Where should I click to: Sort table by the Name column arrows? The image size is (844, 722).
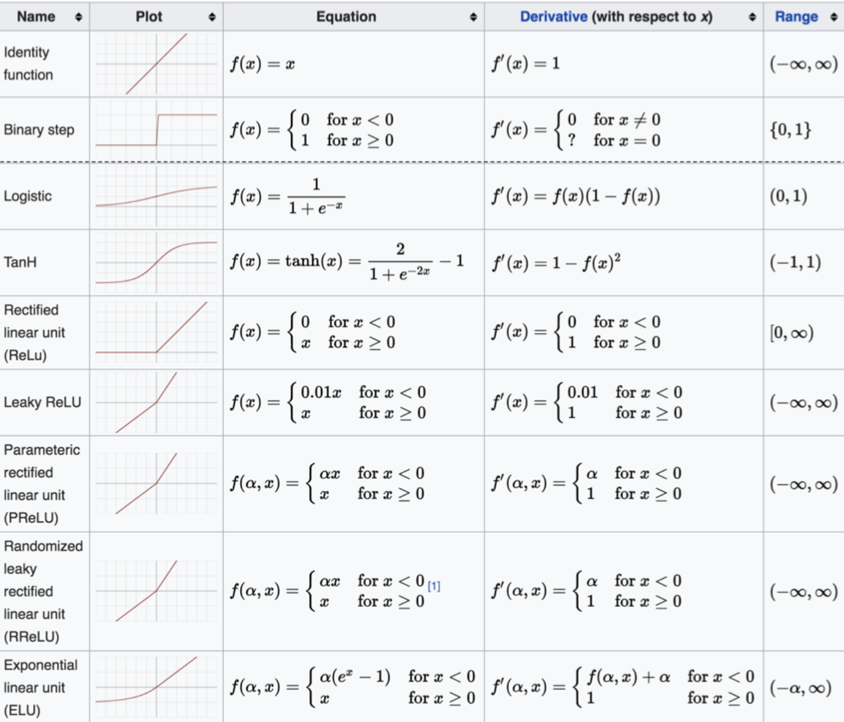(78, 17)
